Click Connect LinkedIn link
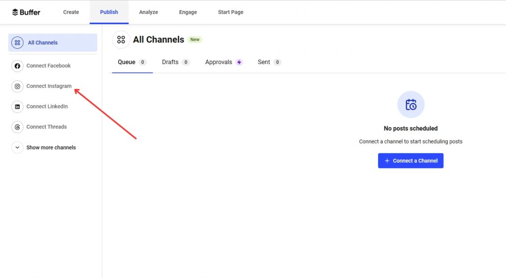Viewport: 506px width, 278px height. [x=47, y=106]
